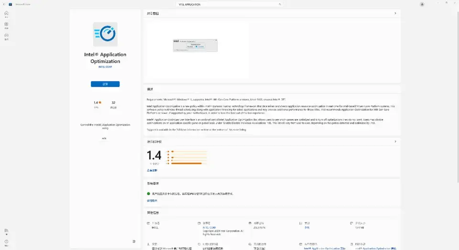Screen dimensions: 459x250
Task: Click the five-star rating bar
Action: (189, 152)
